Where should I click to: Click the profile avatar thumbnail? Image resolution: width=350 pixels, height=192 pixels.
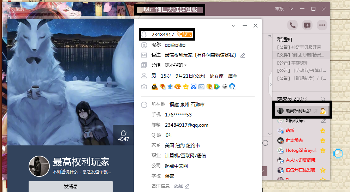[x=39, y=166]
